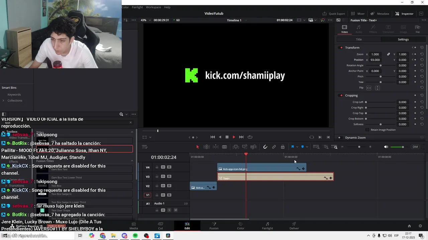Click Flip Horizontal icon

pos(369,88)
